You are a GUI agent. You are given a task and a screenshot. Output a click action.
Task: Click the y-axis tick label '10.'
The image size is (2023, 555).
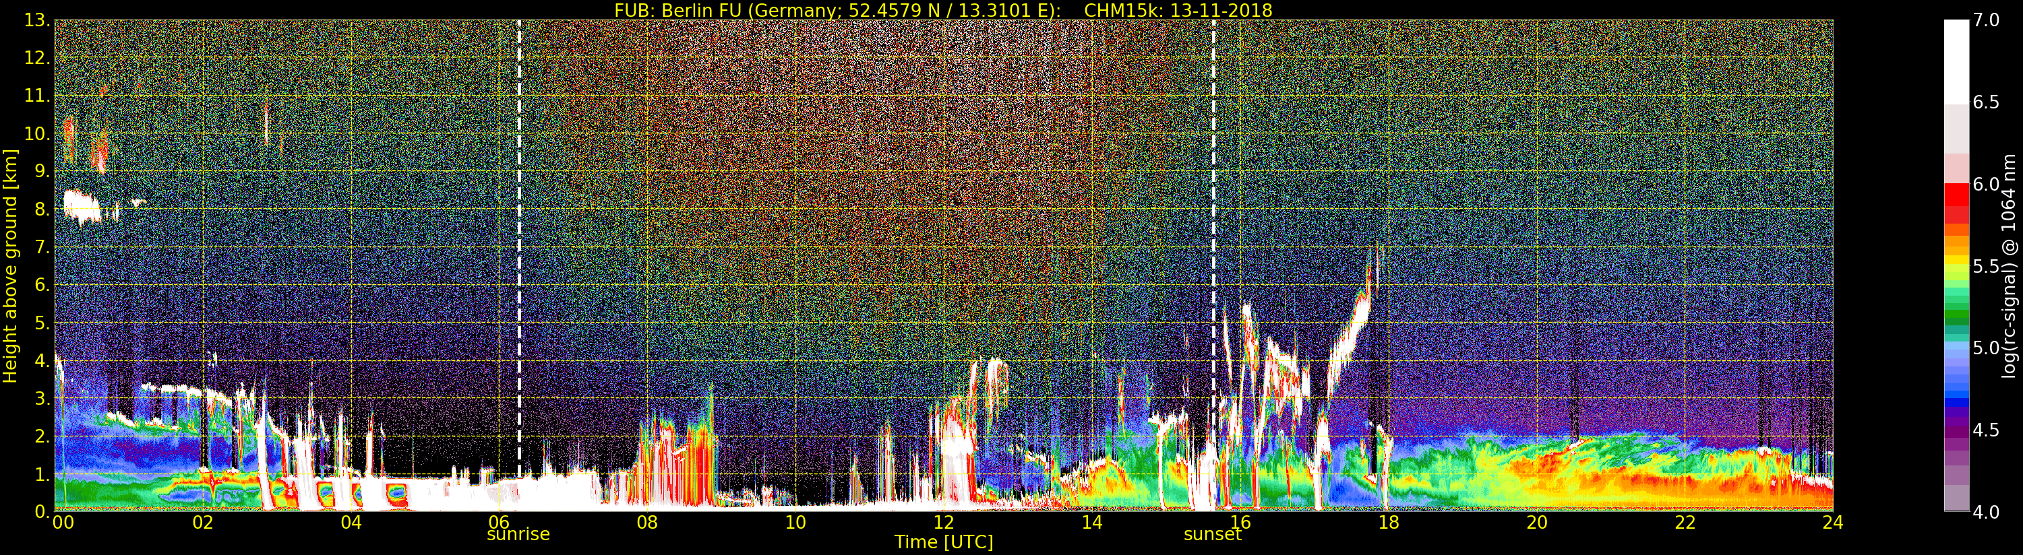click(37, 133)
